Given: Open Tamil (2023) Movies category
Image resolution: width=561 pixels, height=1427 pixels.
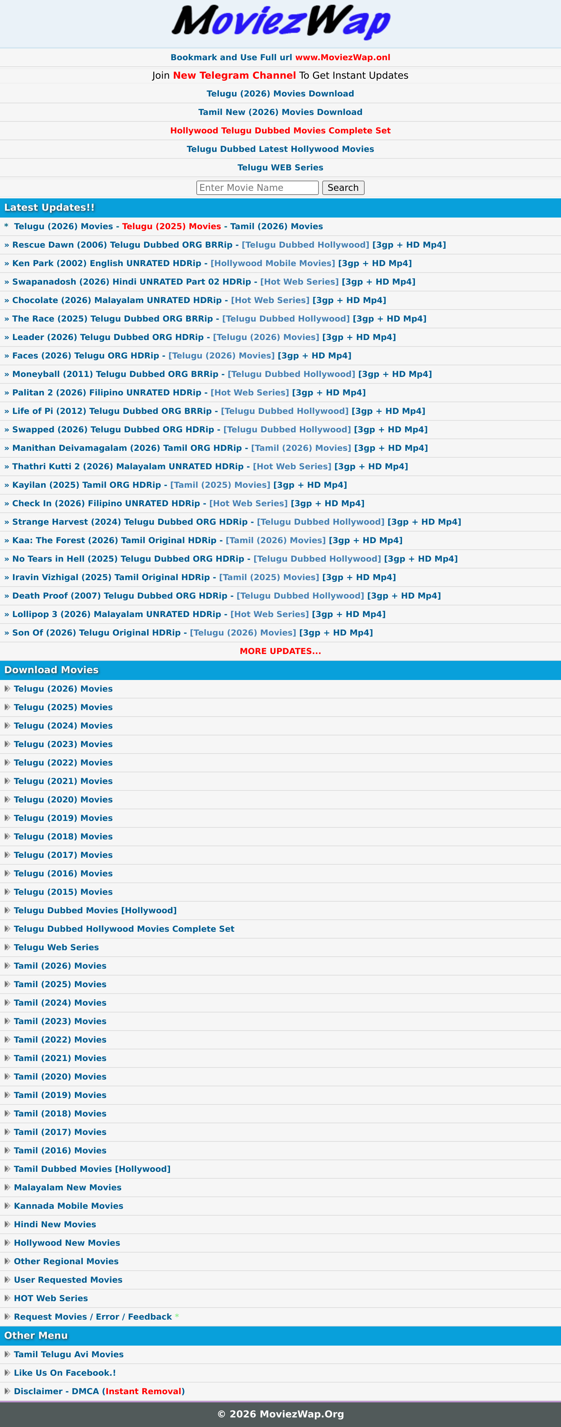Looking at the screenshot, I should click(60, 1021).
